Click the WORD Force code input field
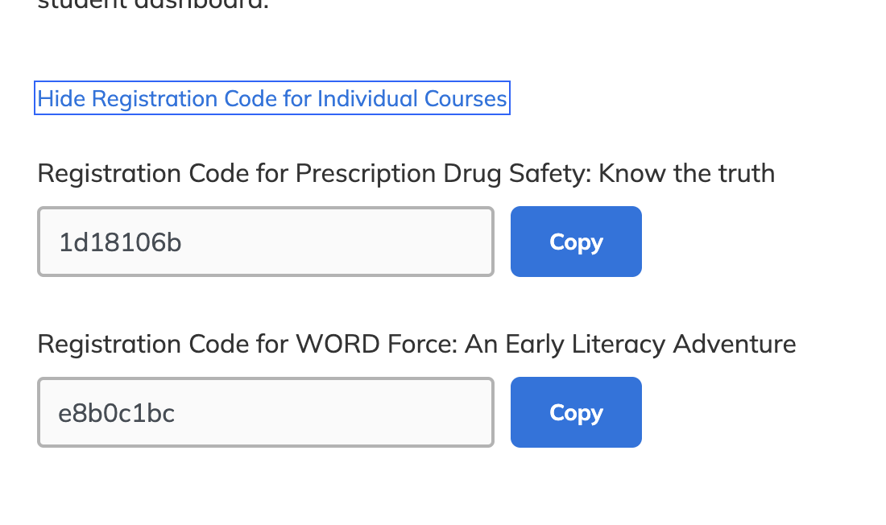The width and height of the screenshot is (886, 525). pyautogui.click(x=266, y=412)
